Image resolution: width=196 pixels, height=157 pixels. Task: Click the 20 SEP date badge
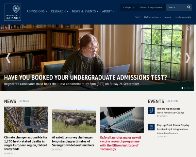pos(151,127)
